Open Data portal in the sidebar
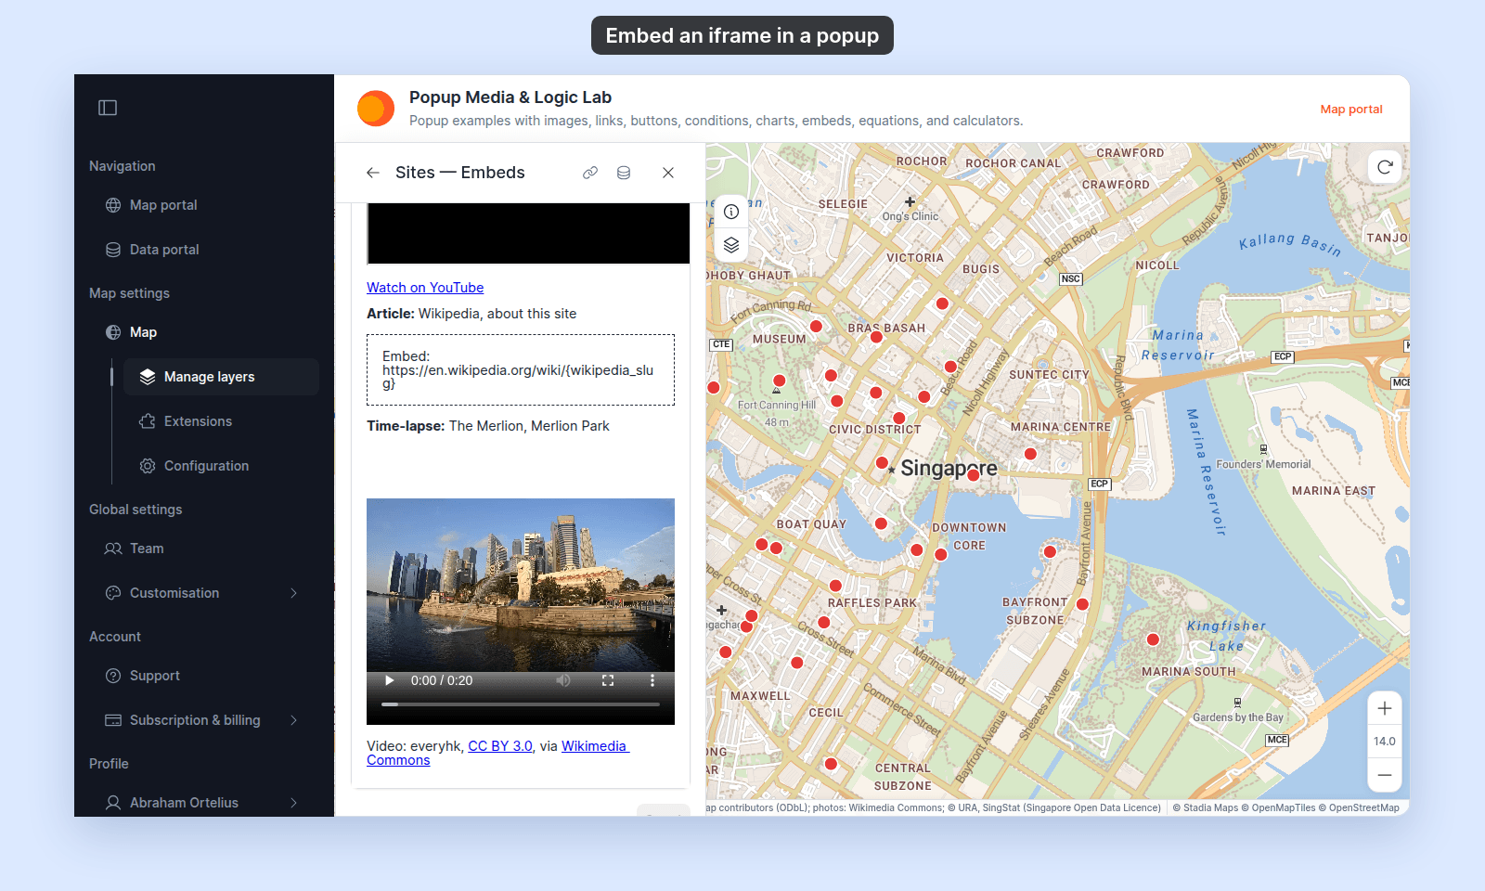 [164, 250]
